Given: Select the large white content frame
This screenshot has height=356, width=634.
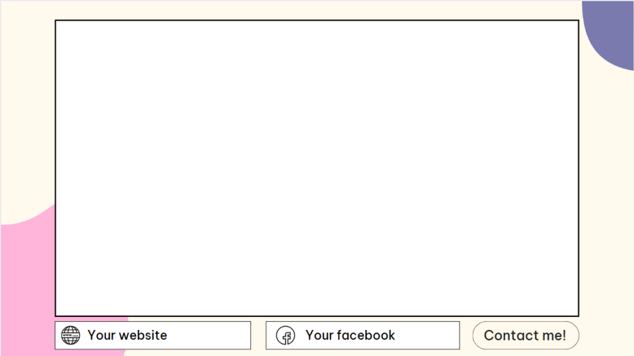Looking at the screenshot, I should 317,168.
